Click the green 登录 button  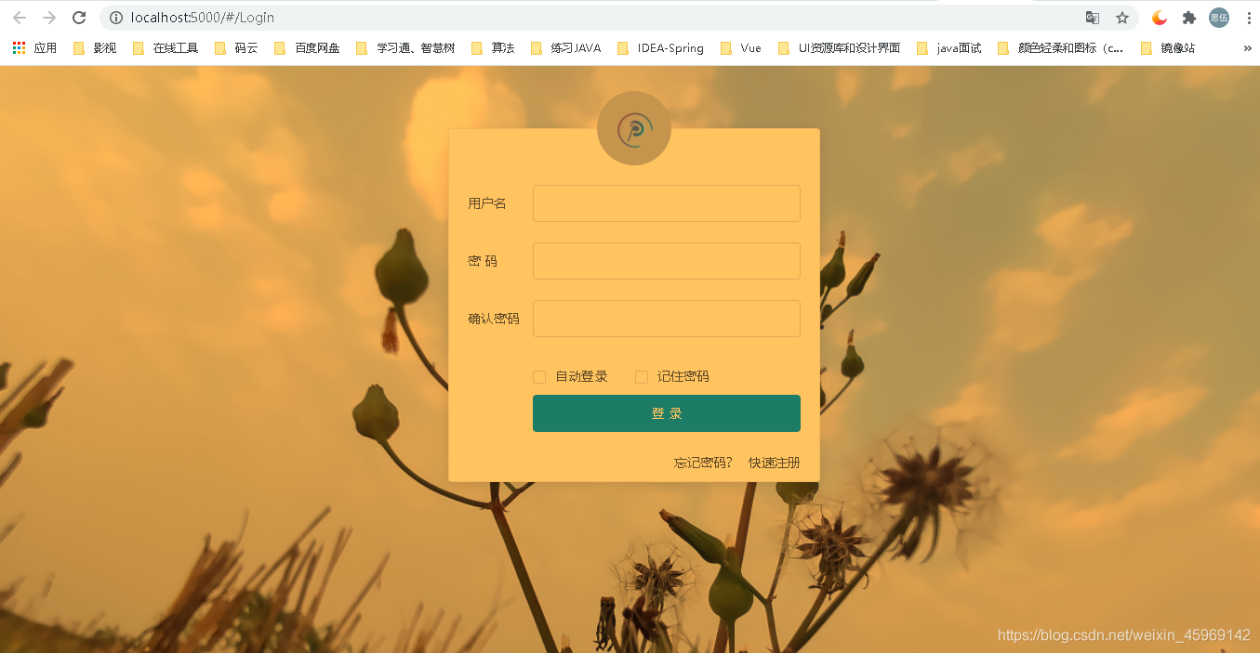point(667,413)
